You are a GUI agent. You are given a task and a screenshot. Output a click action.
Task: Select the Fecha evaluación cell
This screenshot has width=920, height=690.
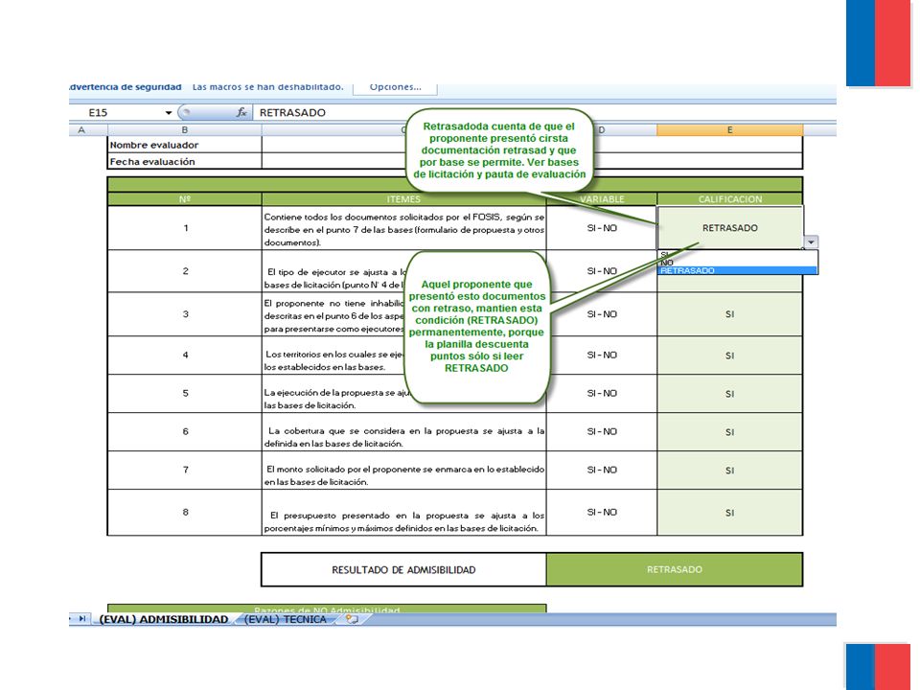pyautogui.click(x=184, y=161)
